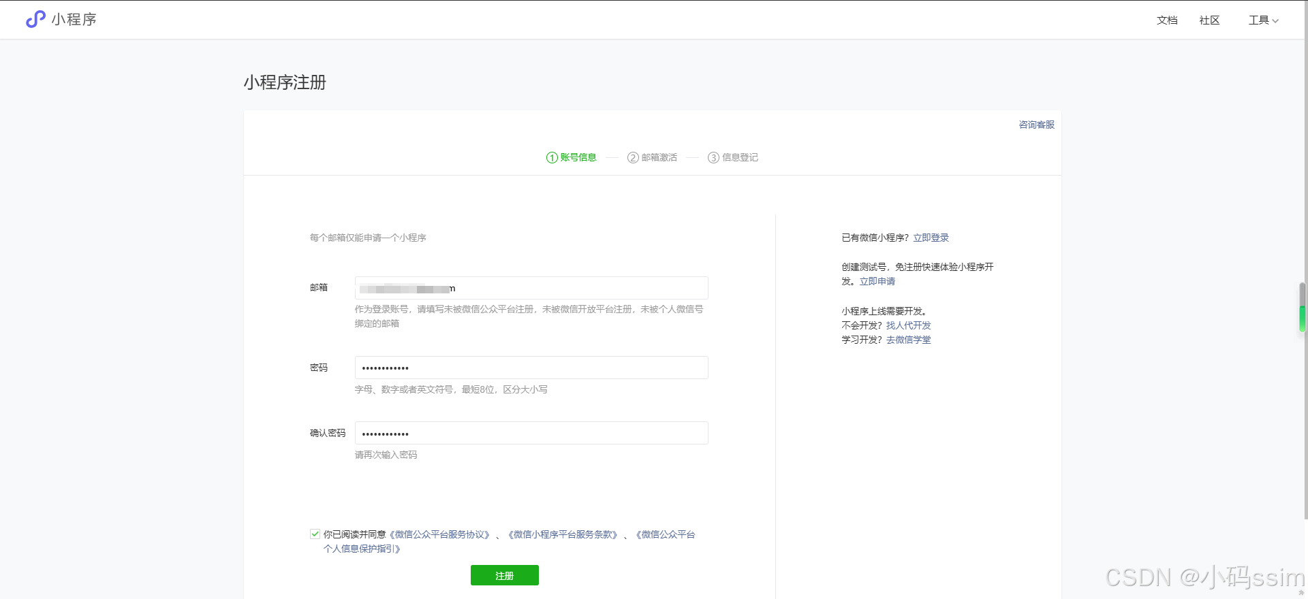1308x599 pixels.
Task: Click the 立即登录 link
Action: tap(931, 238)
